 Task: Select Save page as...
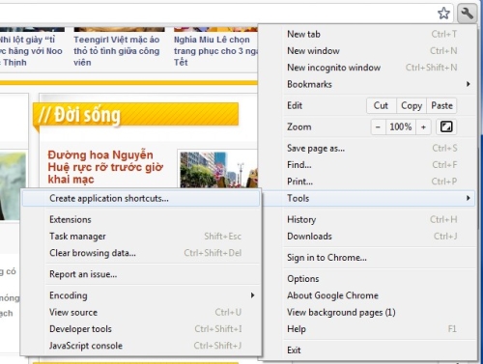click(379, 149)
